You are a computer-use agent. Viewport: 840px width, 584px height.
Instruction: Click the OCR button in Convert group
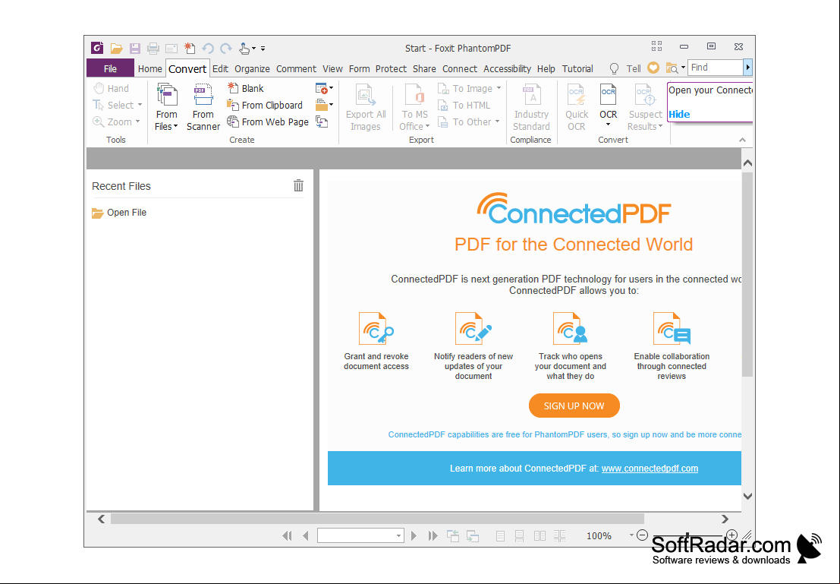point(608,106)
